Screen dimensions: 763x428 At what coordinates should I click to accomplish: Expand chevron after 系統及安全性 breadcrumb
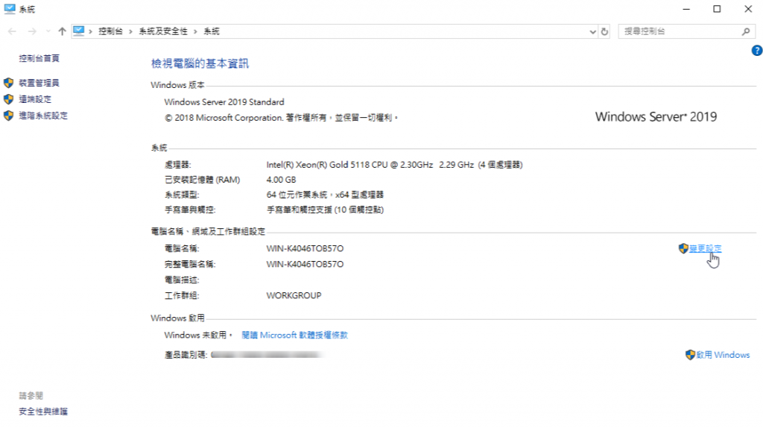[195, 31]
